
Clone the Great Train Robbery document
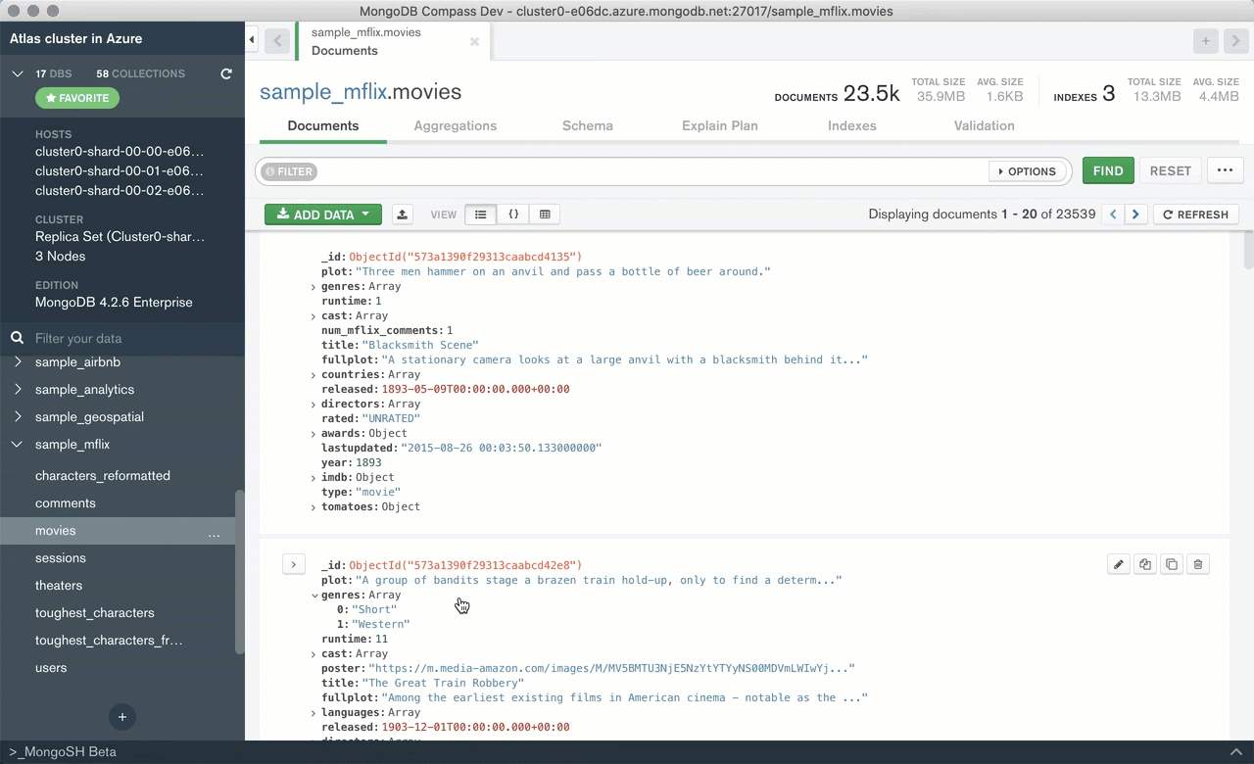coord(1171,564)
